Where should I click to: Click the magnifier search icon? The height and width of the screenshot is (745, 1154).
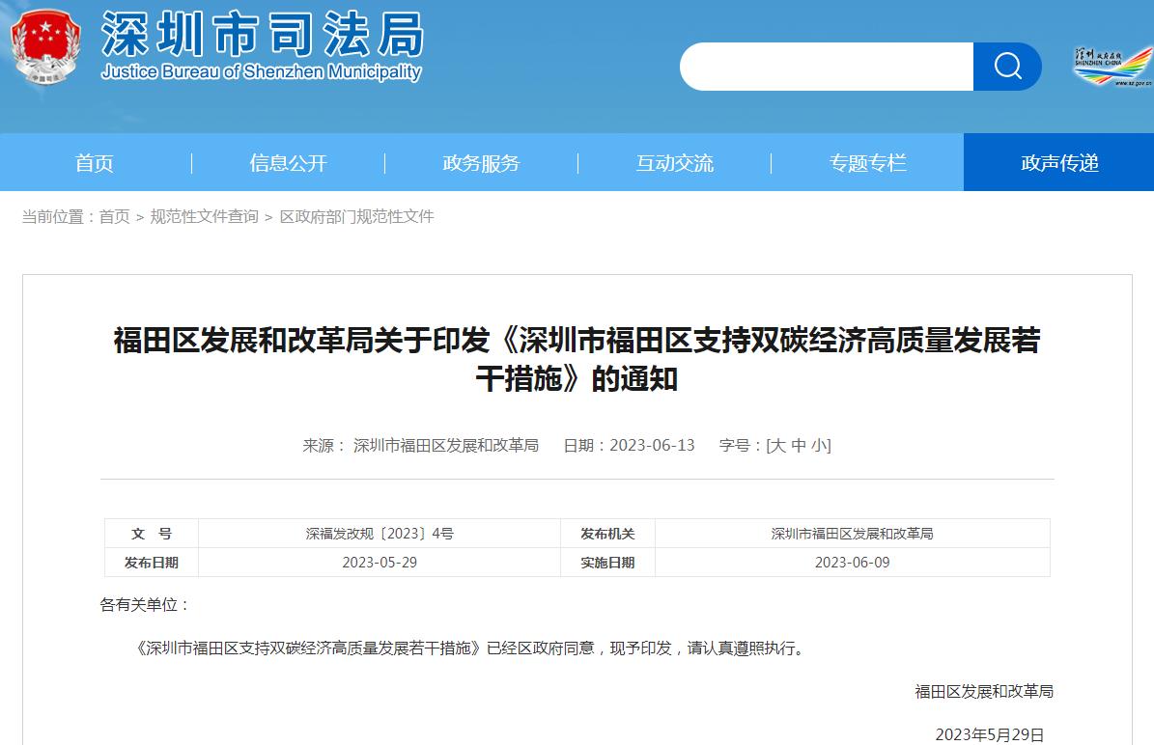(1007, 67)
